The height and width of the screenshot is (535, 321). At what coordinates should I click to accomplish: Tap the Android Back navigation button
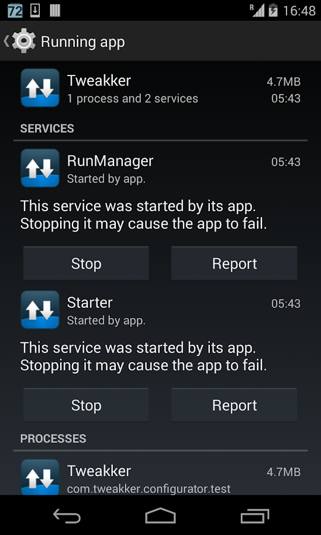pos(67,515)
